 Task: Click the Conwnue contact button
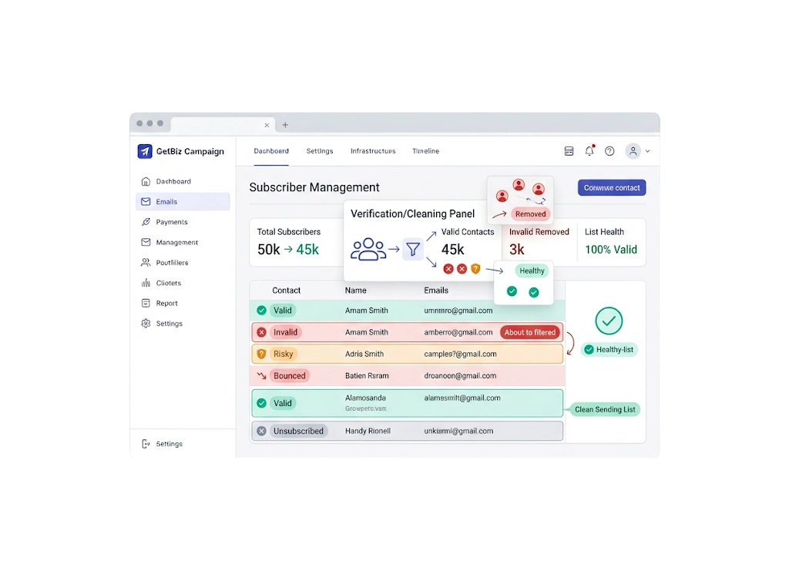[x=612, y=188]
